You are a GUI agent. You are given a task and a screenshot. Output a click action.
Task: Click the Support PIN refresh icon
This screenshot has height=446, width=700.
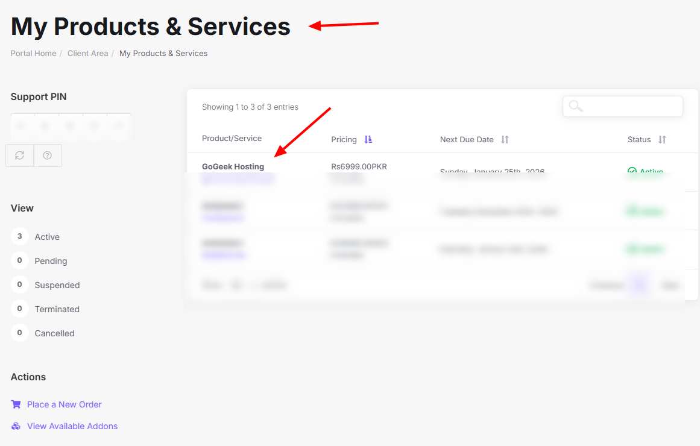(x=20, y=155)
